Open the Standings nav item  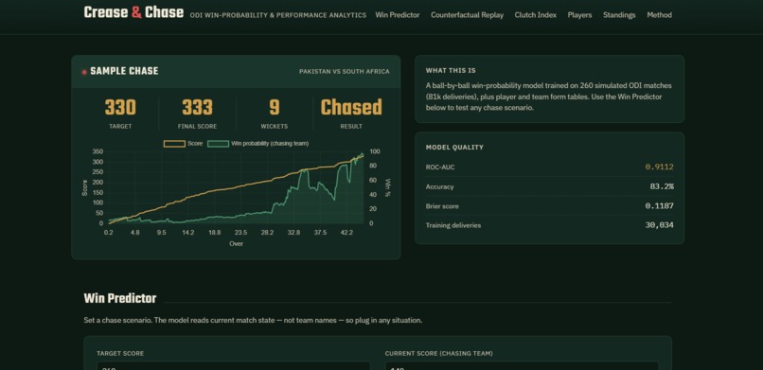click(619, 15)
